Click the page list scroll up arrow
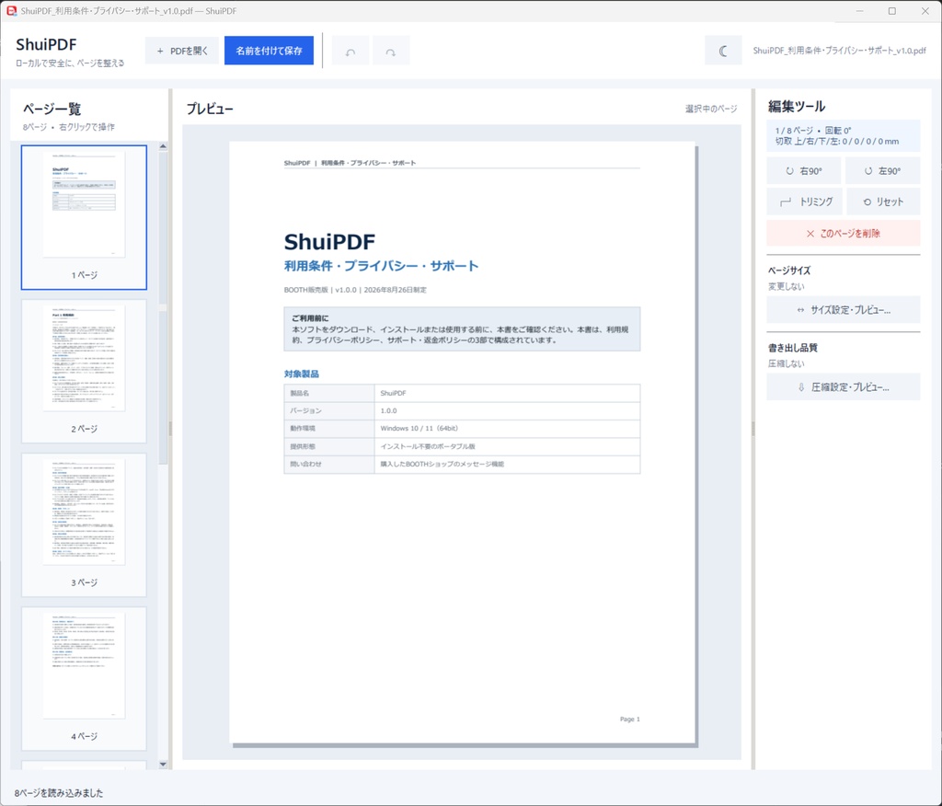The width and height of the screenshot is (942, 806). 163,146
